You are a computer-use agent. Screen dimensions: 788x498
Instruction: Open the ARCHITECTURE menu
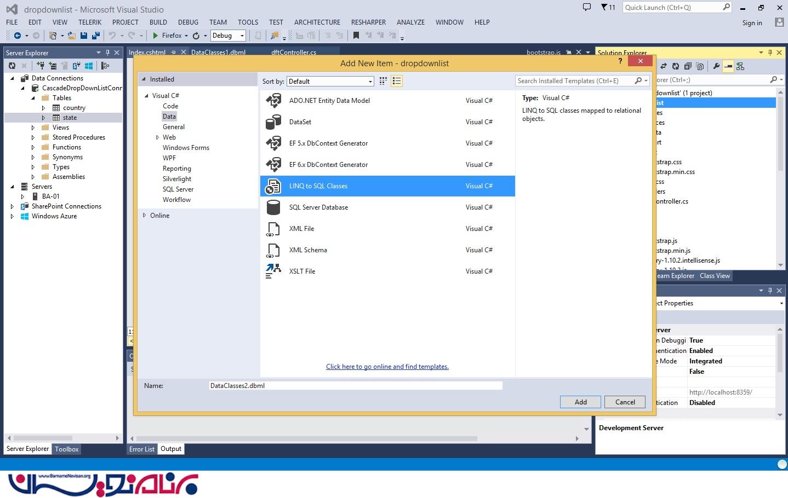point(317,22)
